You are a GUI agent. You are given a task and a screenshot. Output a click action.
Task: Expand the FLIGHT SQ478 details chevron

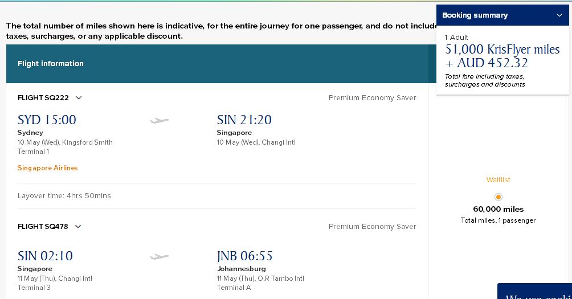click(78, 227)
